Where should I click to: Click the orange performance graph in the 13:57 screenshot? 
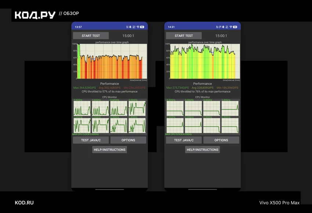(x=112, y=61)
